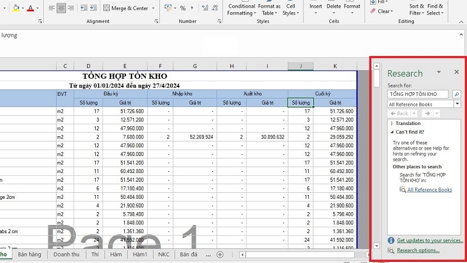Screen dimensions: 467x263
Task: Add a new sheet with plus button
Action: (220, 254)
